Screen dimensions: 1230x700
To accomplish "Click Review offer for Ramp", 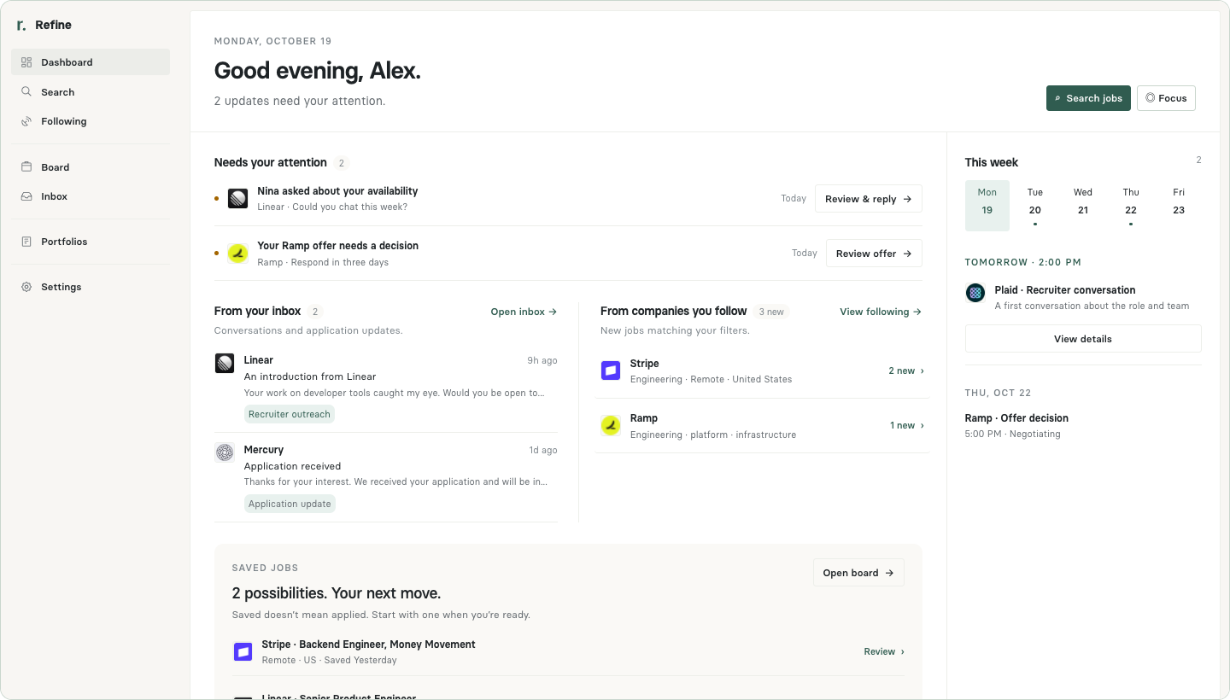I will 874,254.
